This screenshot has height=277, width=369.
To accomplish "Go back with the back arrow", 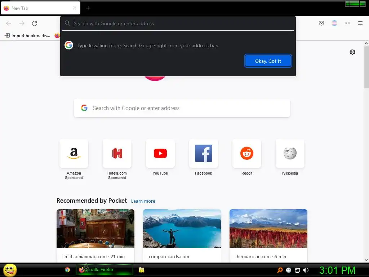I will [9, 23].
